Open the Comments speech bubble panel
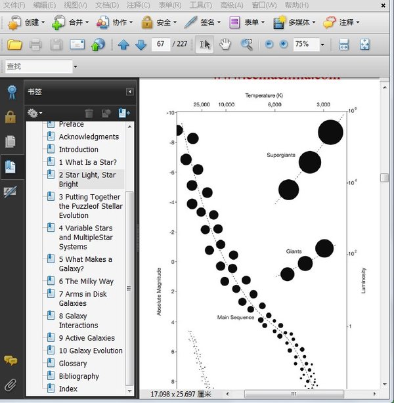 coord(11,360)
